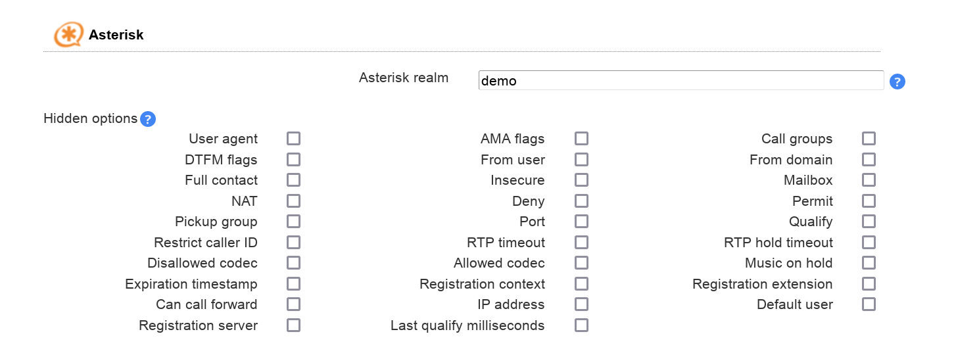Open help icon next to Hidden options
Screen dimensions: 956x359
coord(148,119)
